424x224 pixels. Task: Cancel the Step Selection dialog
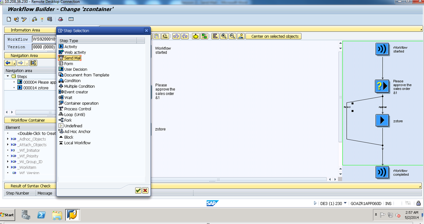click(x=145, y=191)
